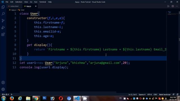This screenshot has width=180, height=101.
Task: Select language mode Babel JavaScript
Action: (165, 95)
